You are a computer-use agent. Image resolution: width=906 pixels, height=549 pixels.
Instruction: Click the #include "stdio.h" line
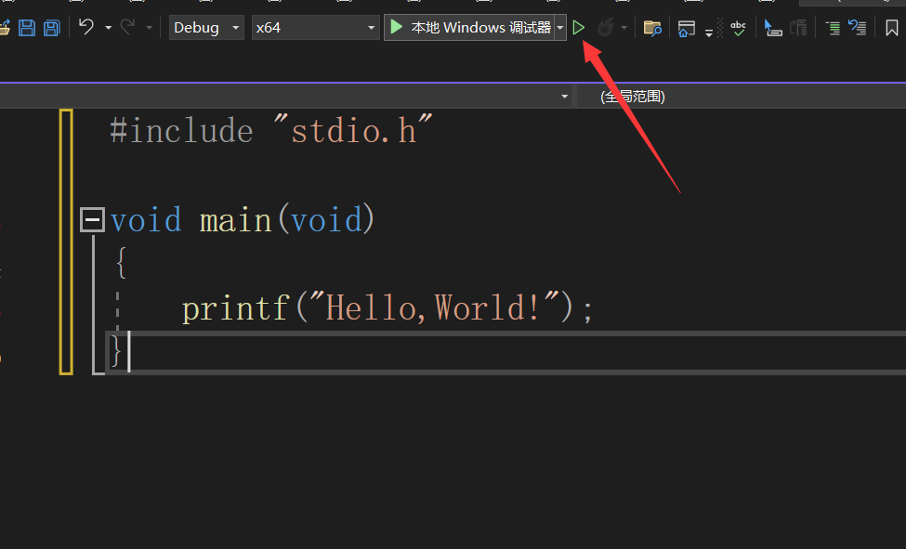point(270,131)
